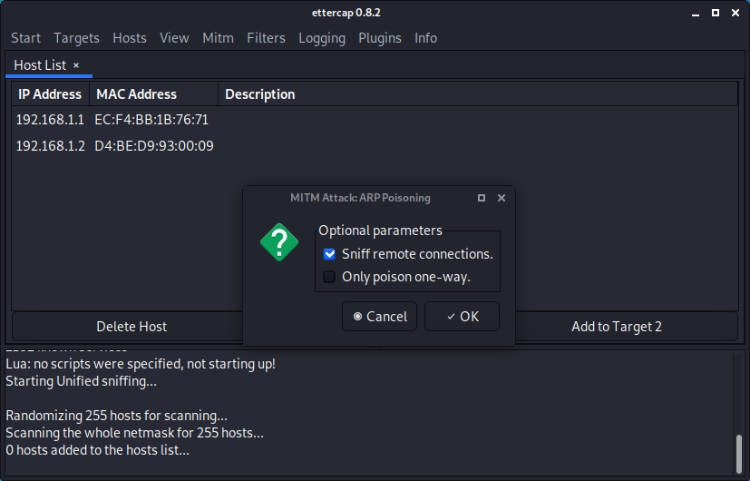This screenshot has width=750, height=481.
Task: Minimize the ettercap window
Action: pyautogui.click(x=696, y=14)
